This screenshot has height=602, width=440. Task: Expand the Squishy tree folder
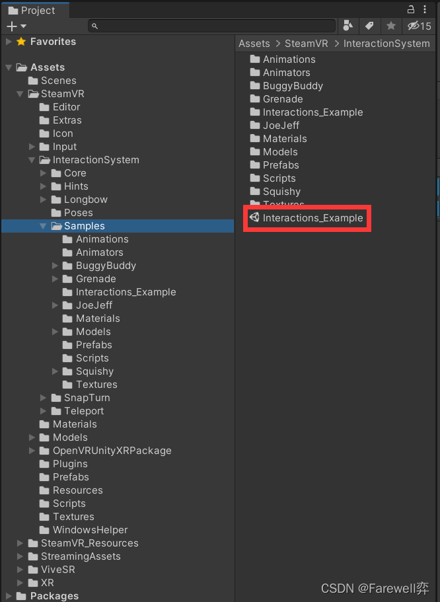[x=55, y=371]
